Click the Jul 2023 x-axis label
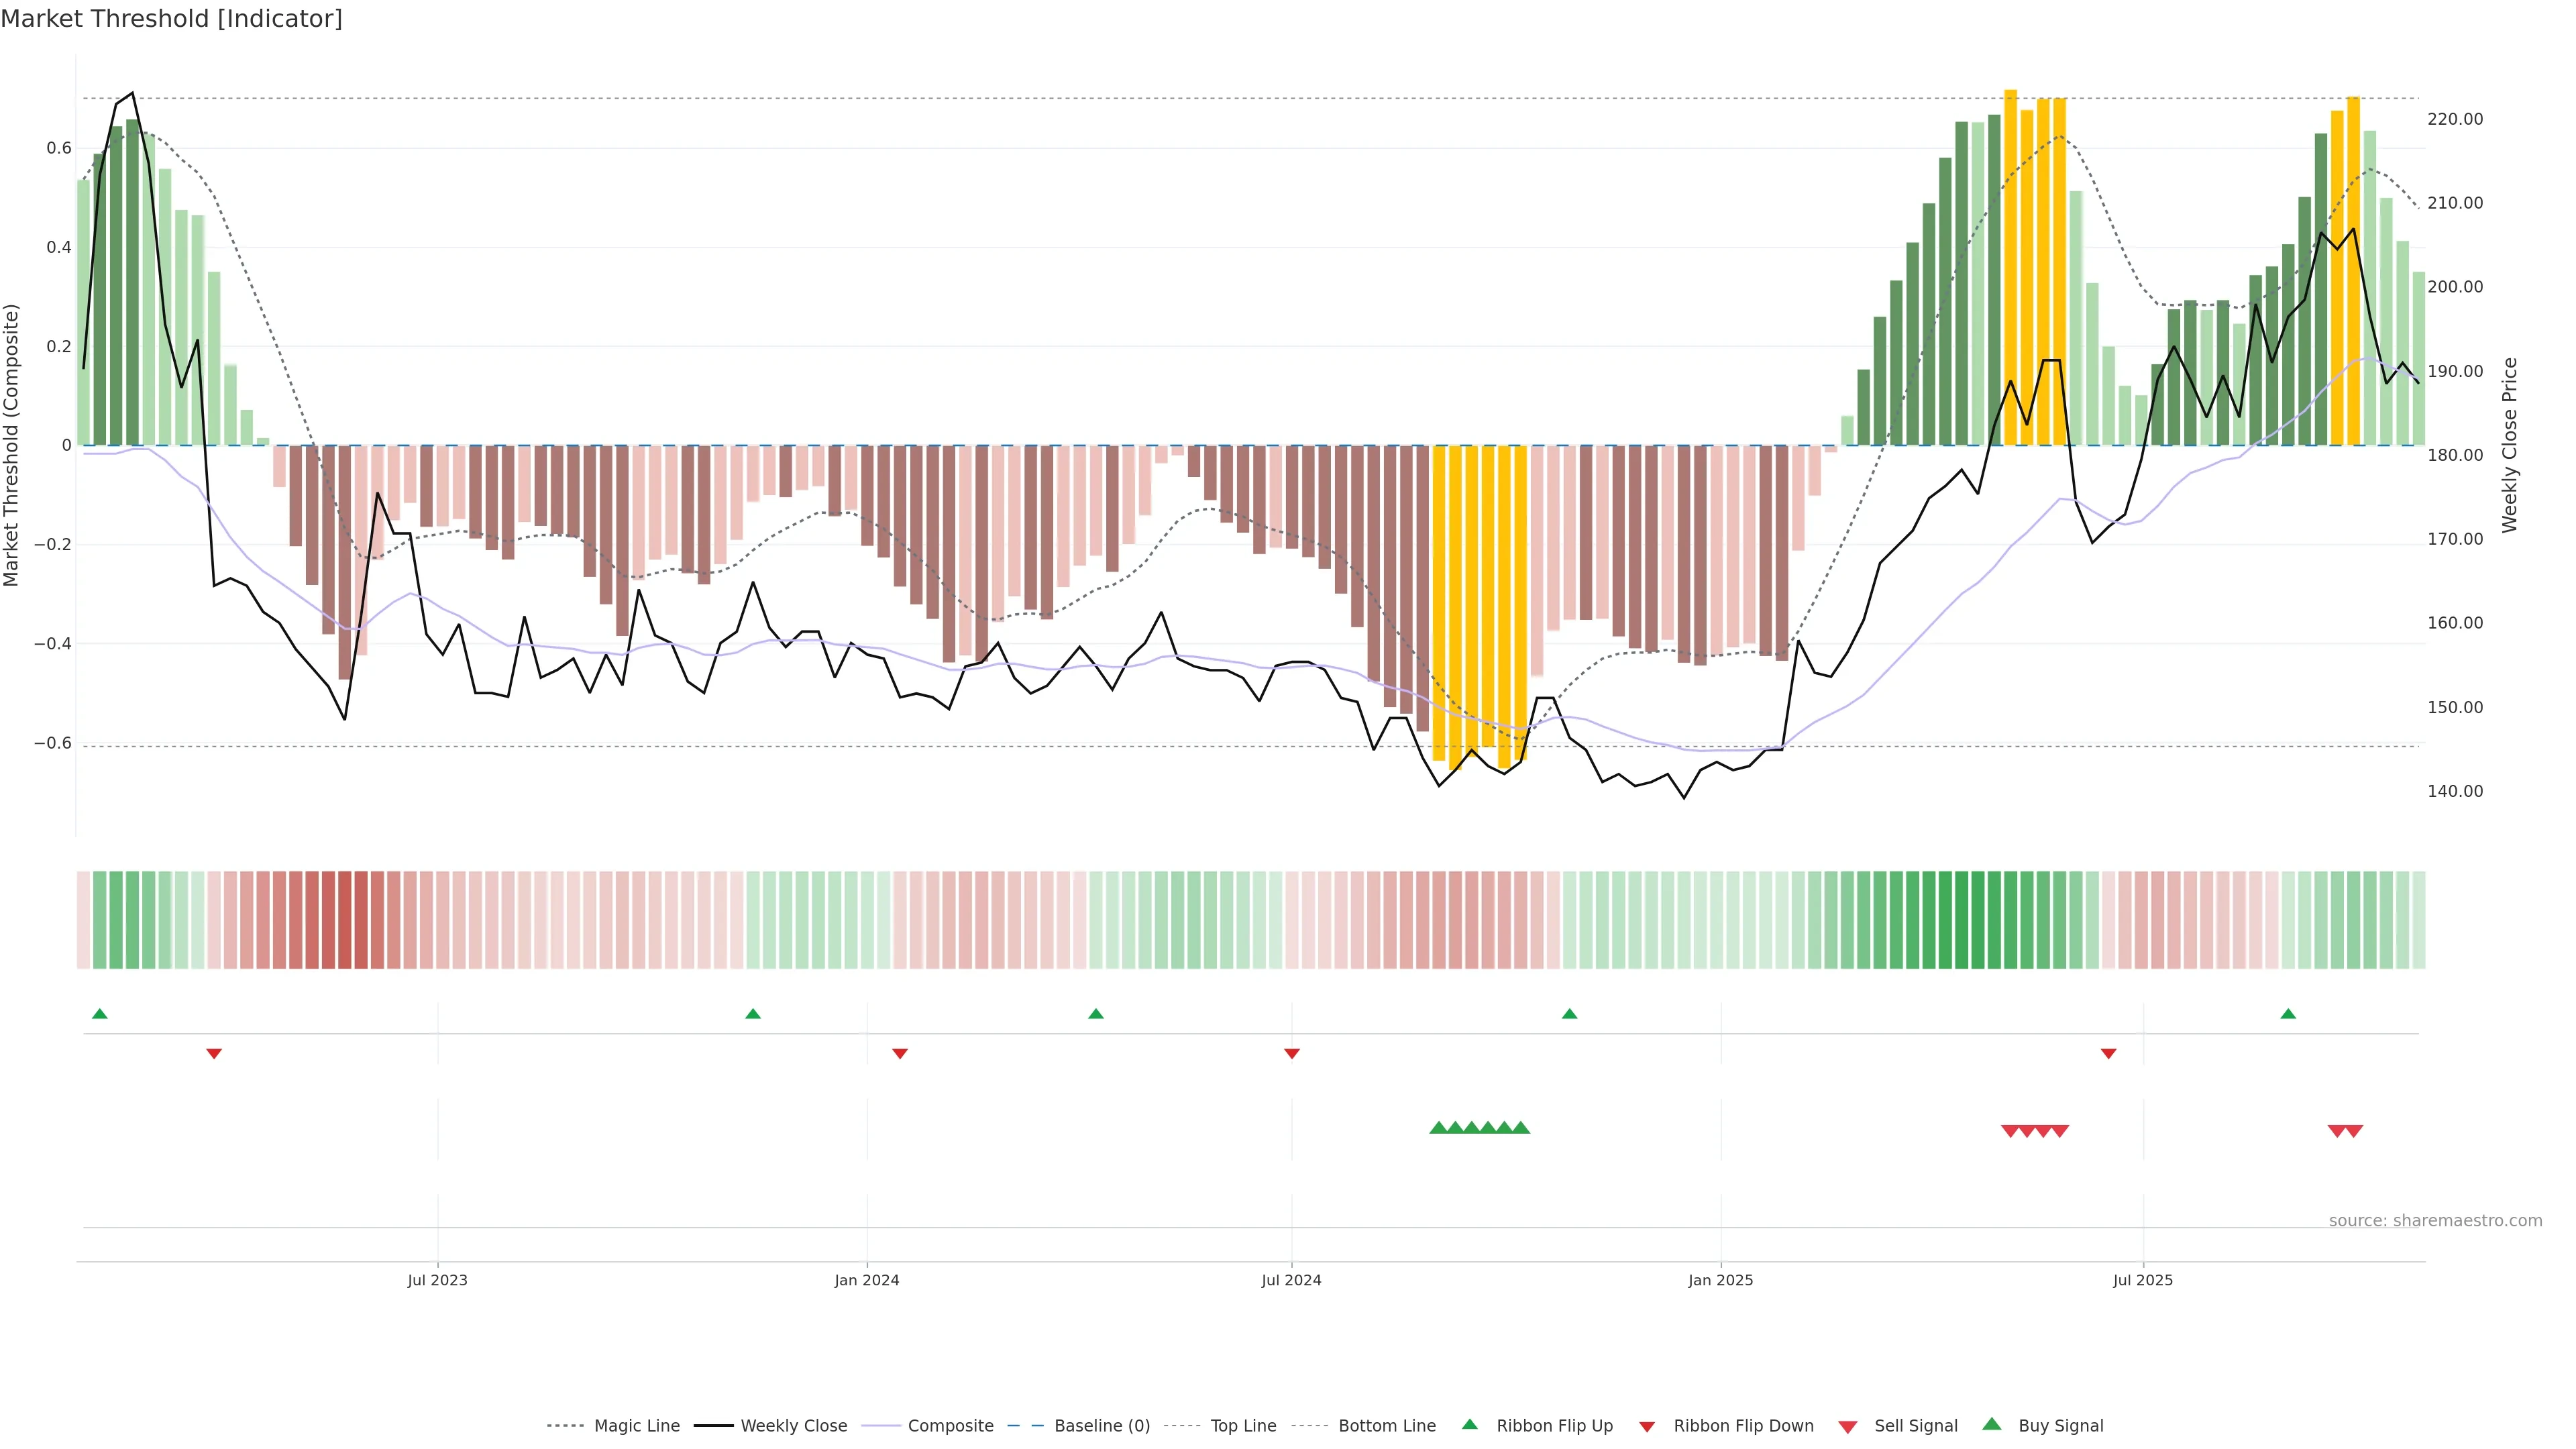The height and width of the screenshot is (1449, 2576). pos(437,1280)
